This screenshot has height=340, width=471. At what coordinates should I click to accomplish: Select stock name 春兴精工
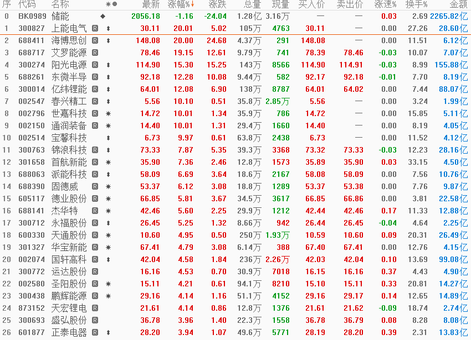point(69,101)
